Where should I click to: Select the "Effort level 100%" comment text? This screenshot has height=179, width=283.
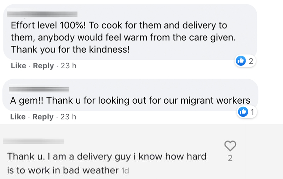[119, 26]
